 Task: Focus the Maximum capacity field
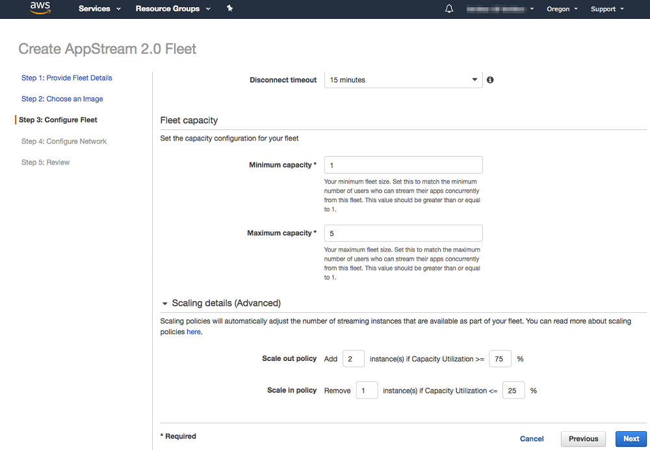click(x=404, y=233)
